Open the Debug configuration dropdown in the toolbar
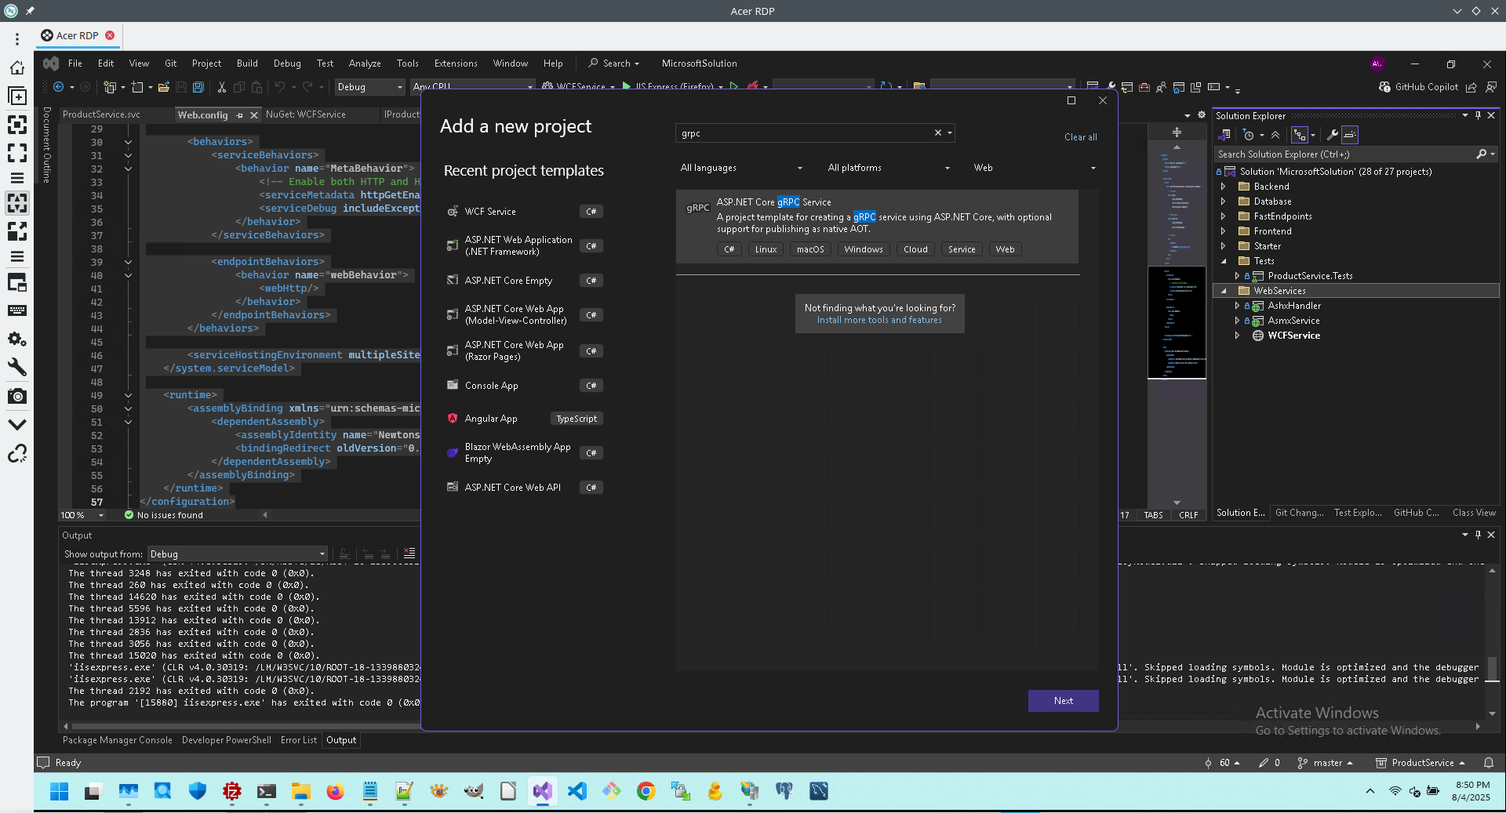 pos(369,87)
